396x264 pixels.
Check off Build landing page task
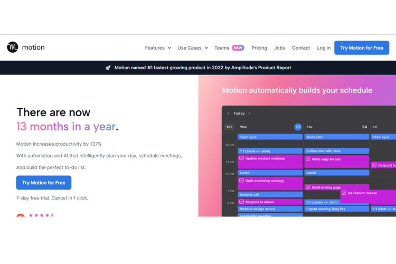point(308,187)
